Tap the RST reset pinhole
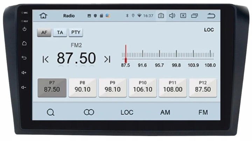Image resolution: width=252 pixels, height=141 pixels. coord(22,21)
